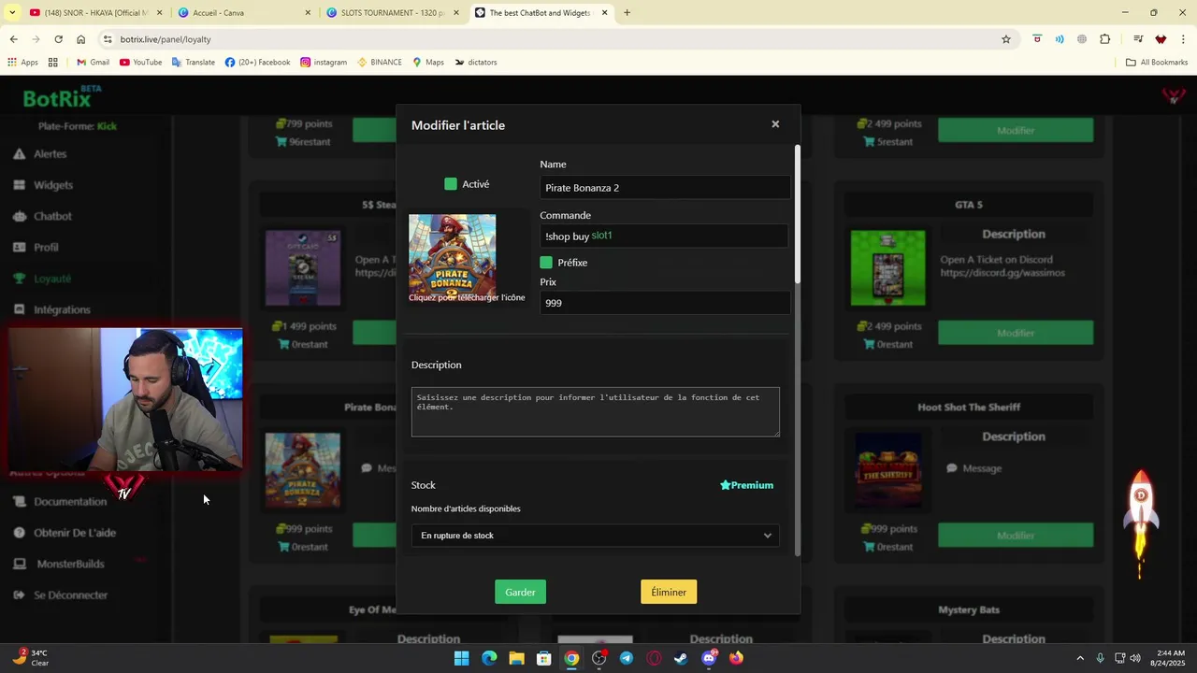The image size is (1197, 673).
Task: Open the Gmail bookmark
Action: coord(93,63)
